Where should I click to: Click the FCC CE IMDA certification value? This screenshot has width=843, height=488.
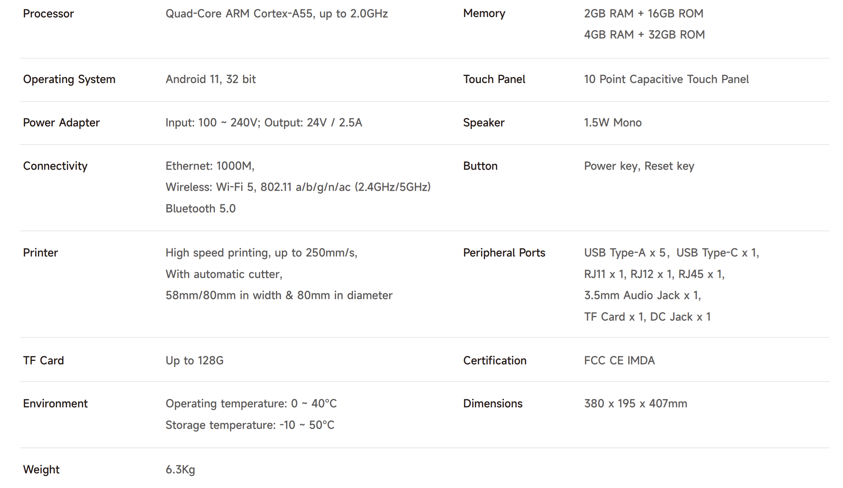pyautogui.click(x=619, y=361)
